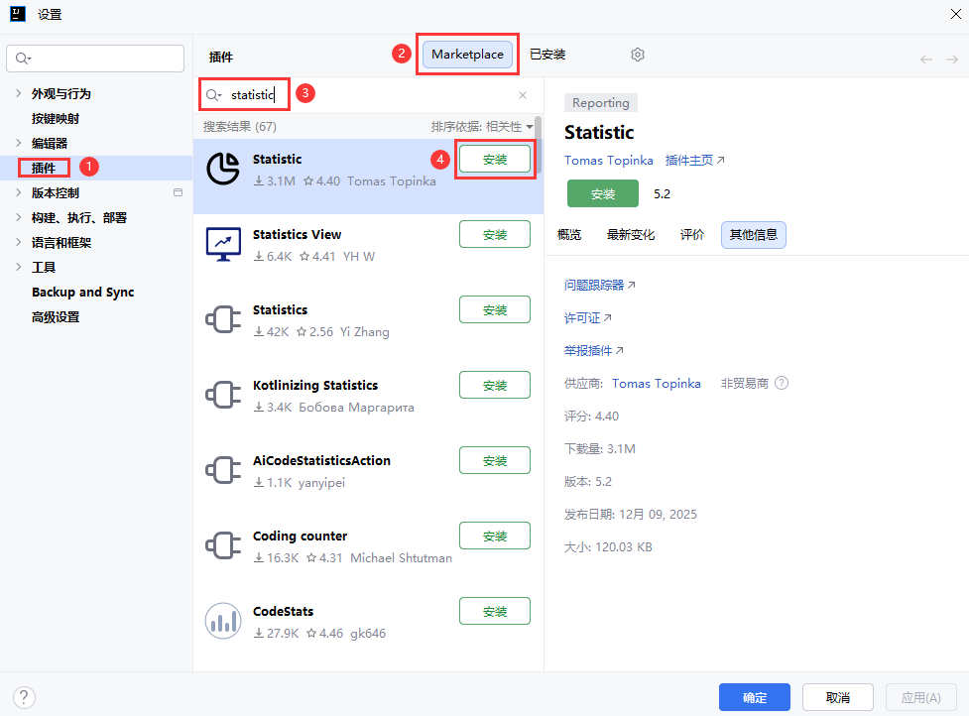Screen dimensions: 969x716
Task: Click the green 安装 button in details panel
Action: pyautogui.click(x=603, y=194)
